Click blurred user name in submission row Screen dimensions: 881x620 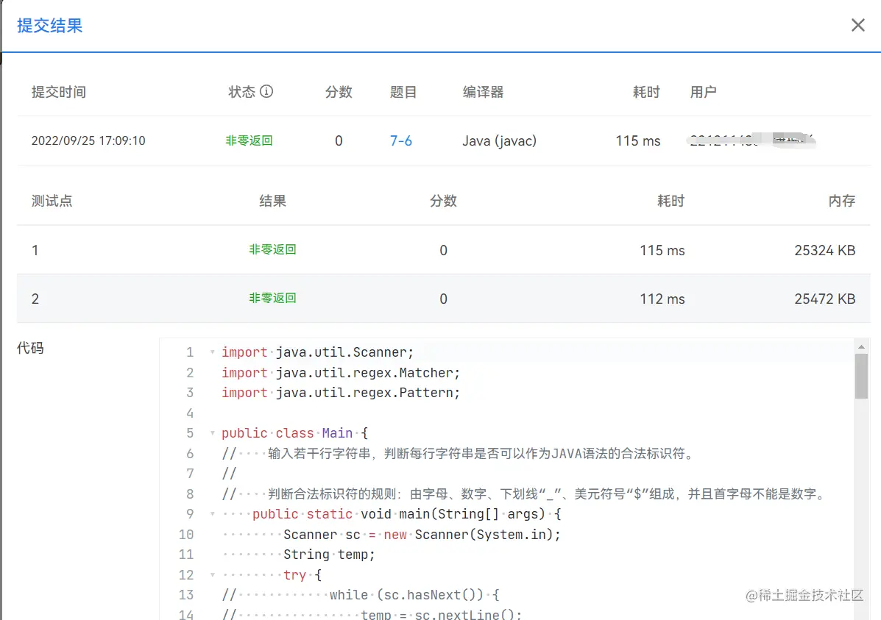click(752, 139)
